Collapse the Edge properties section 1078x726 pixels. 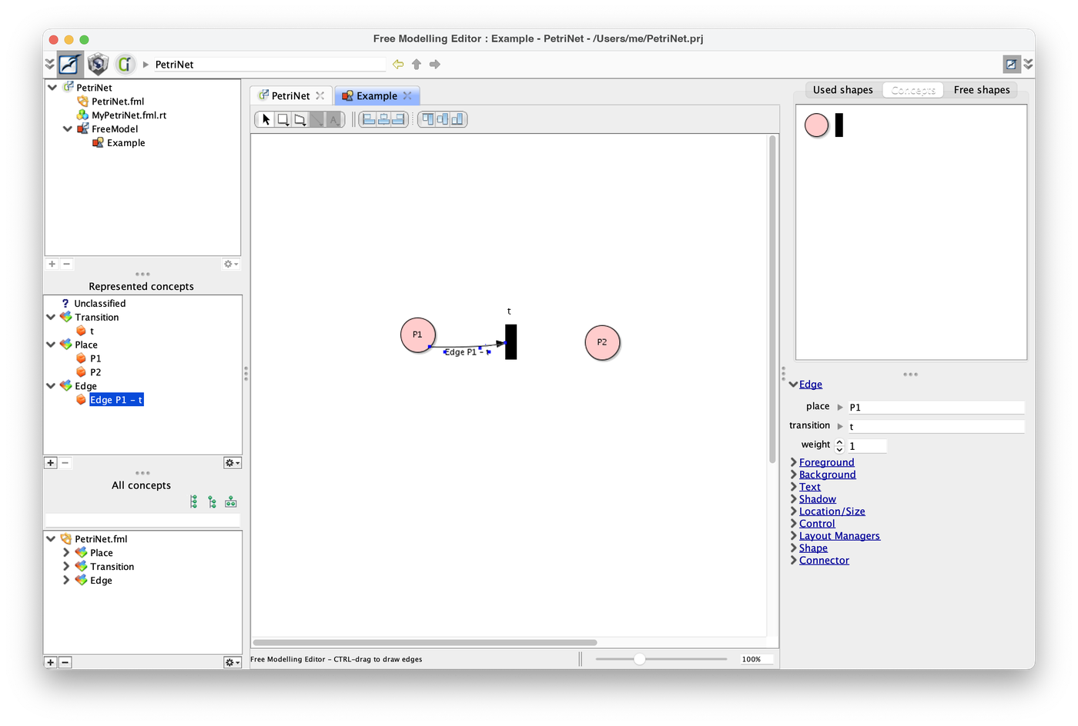pos(793,385)
